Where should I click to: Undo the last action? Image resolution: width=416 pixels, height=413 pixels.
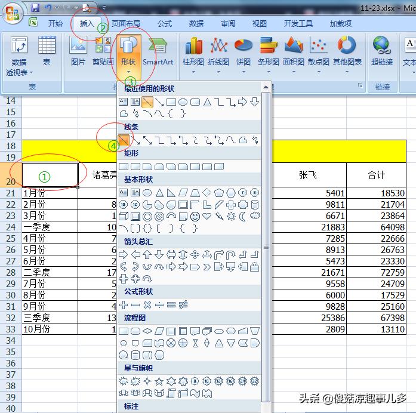point(48,8)
